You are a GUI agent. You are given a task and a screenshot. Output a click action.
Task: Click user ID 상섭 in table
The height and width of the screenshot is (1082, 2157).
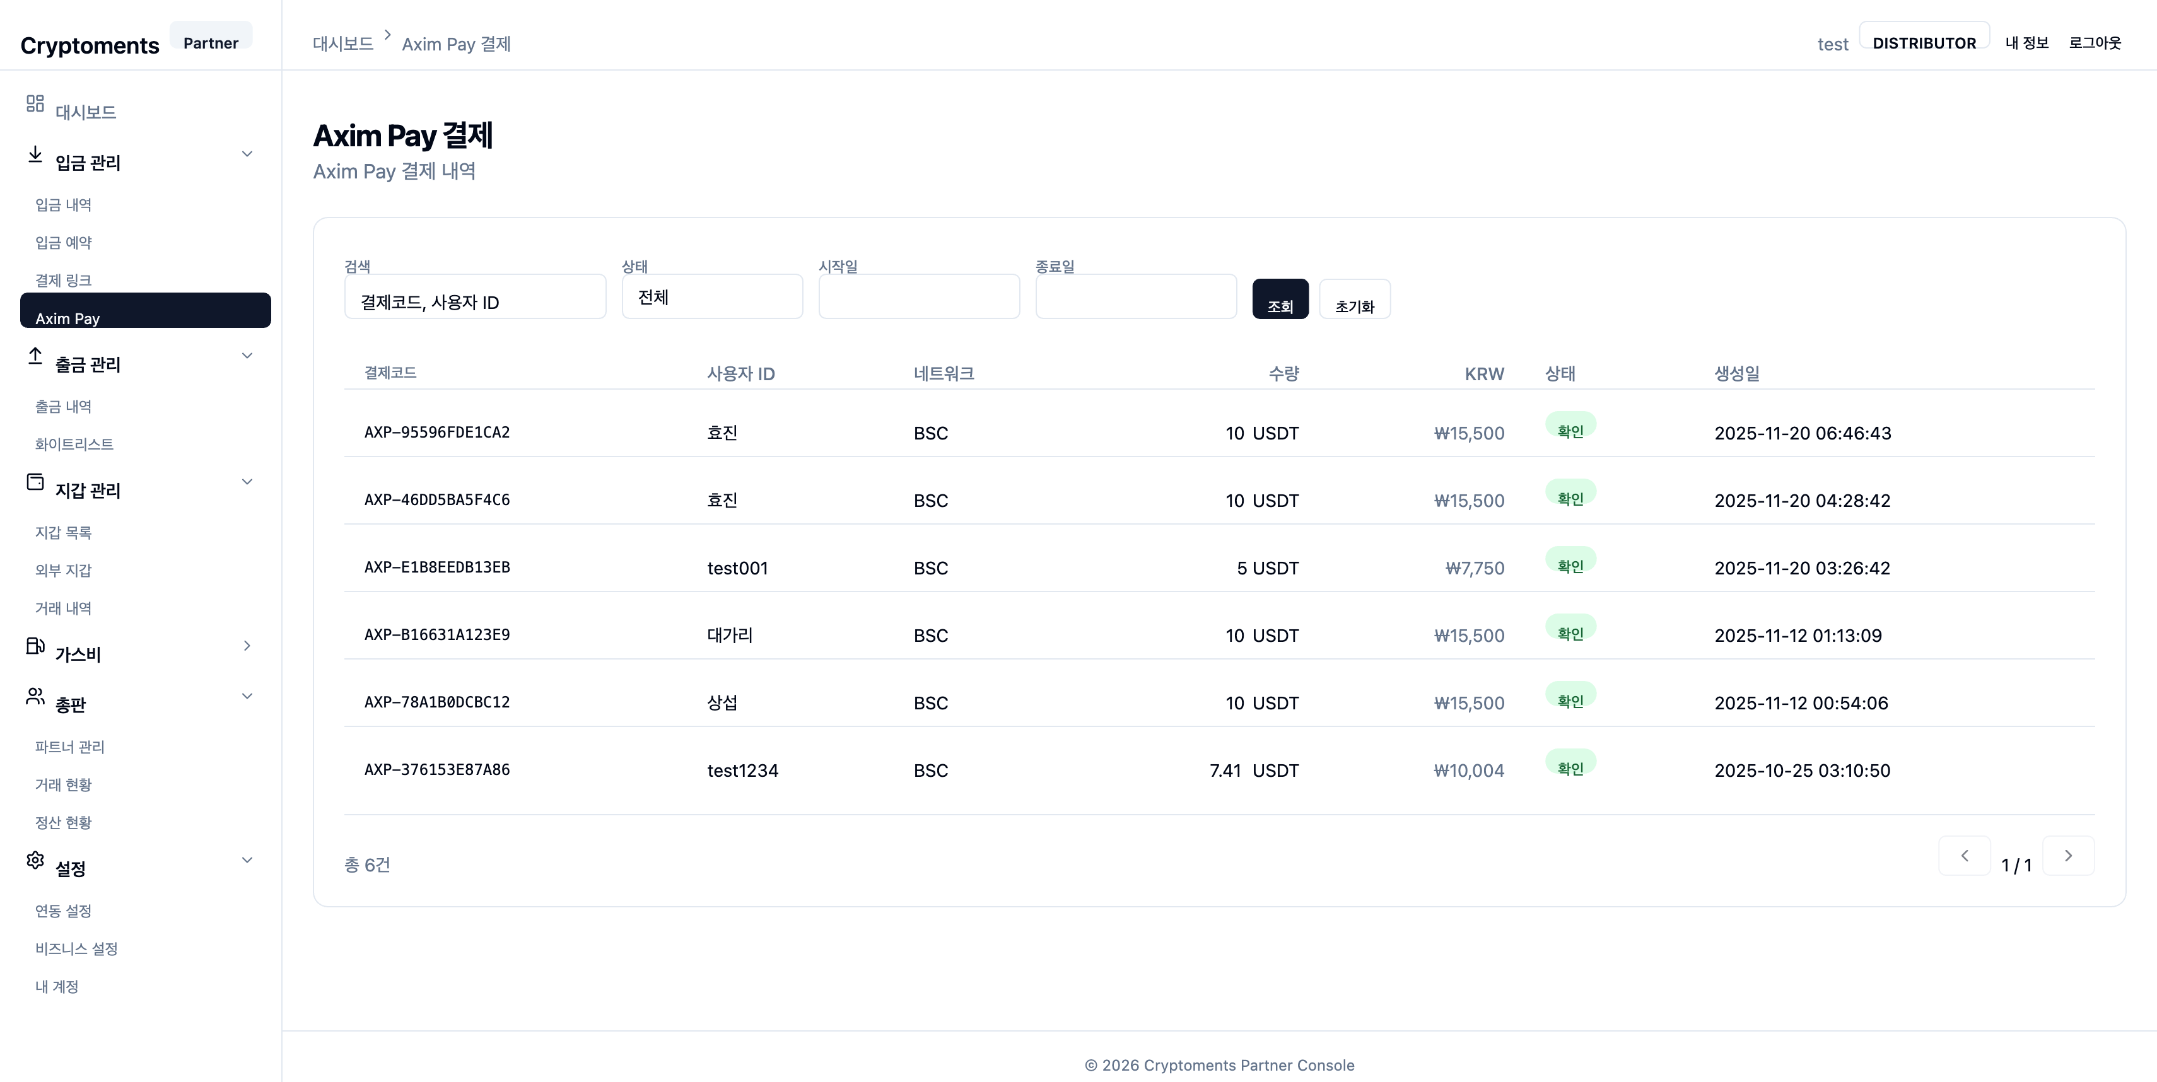pyautogui.click(x=723, y=703)
